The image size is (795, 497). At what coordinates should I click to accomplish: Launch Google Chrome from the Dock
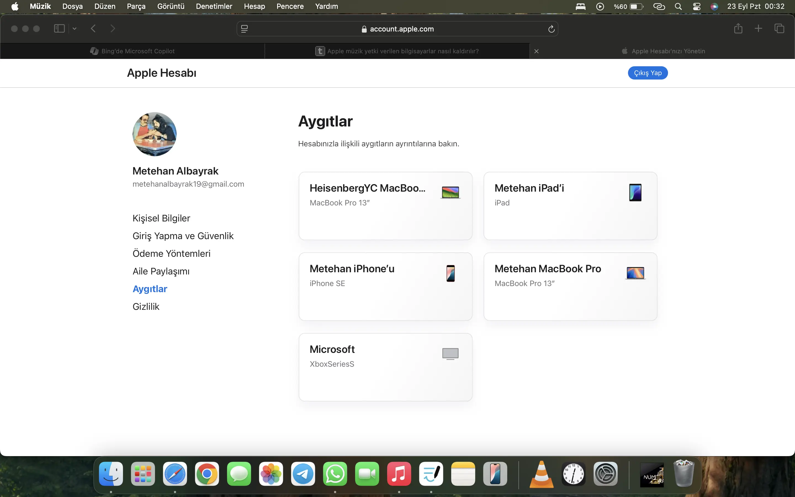point(207,474)
